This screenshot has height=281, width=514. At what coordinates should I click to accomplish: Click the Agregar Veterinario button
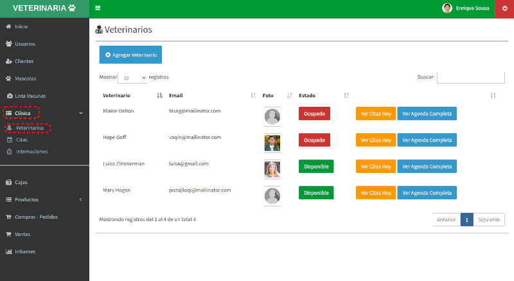click(x=130, y=55)
